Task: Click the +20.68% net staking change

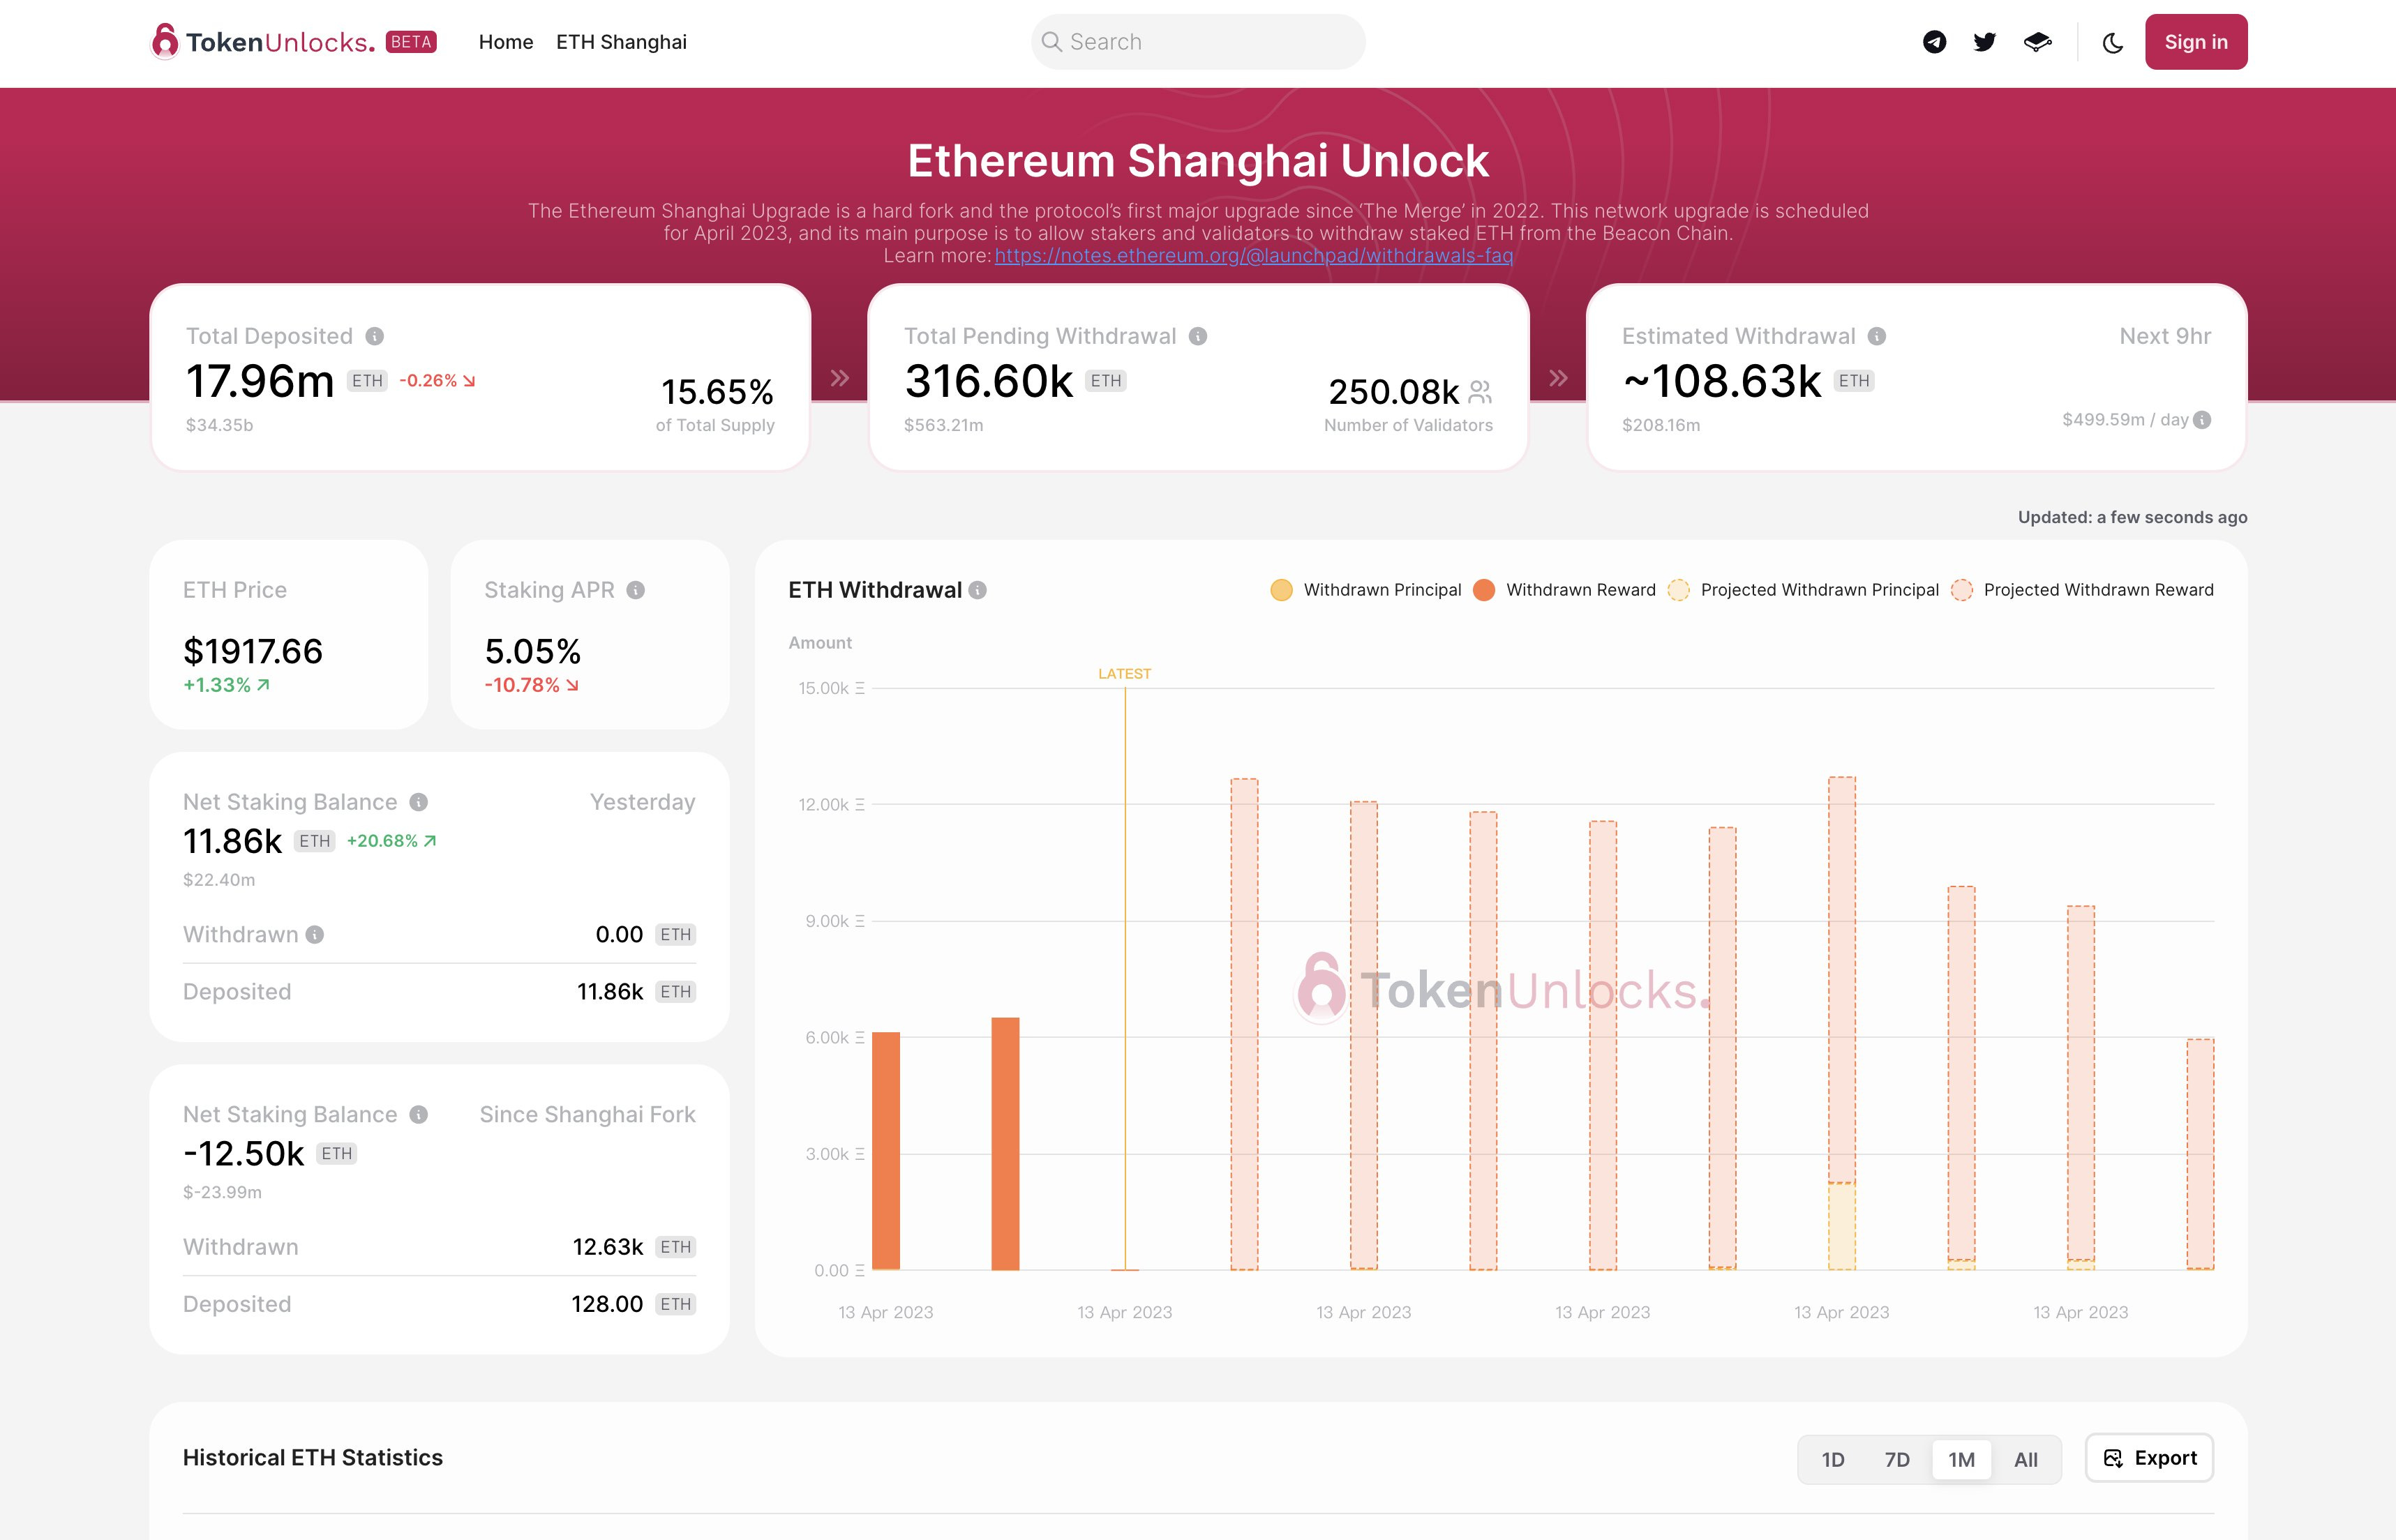Action: click(x=391, y=841)
